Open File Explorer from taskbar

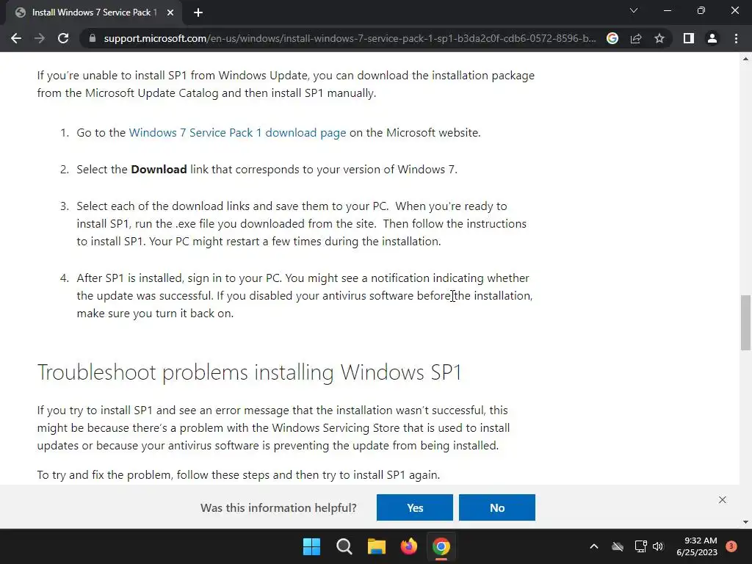click(x=377, y=546)
